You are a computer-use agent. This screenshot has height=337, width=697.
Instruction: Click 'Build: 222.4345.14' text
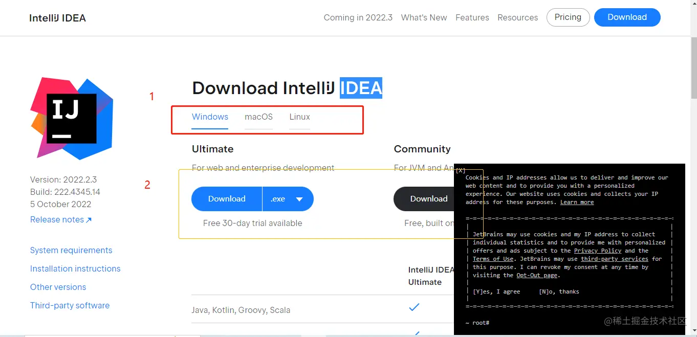coord(65,192)
